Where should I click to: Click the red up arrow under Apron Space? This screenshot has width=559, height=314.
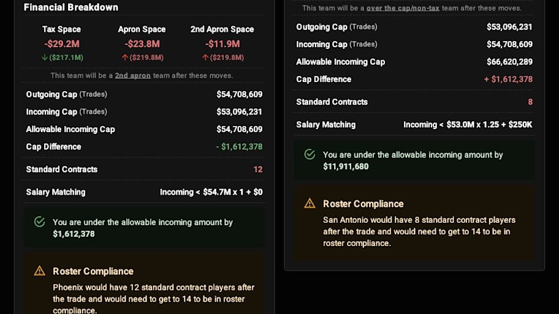click(x=125, y=58)
